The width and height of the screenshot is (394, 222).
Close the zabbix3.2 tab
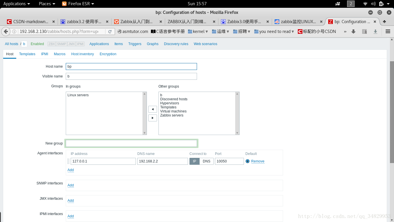pyautogui.click(x=107, y=22)
